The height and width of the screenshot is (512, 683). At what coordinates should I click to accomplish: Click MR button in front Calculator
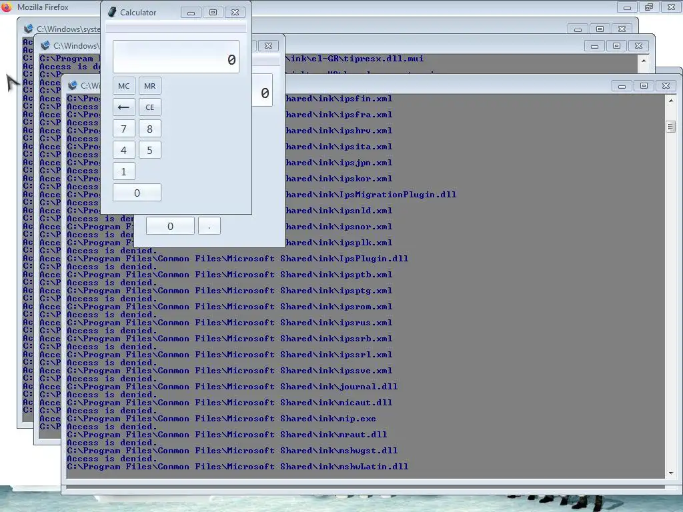tap(150, 86)
